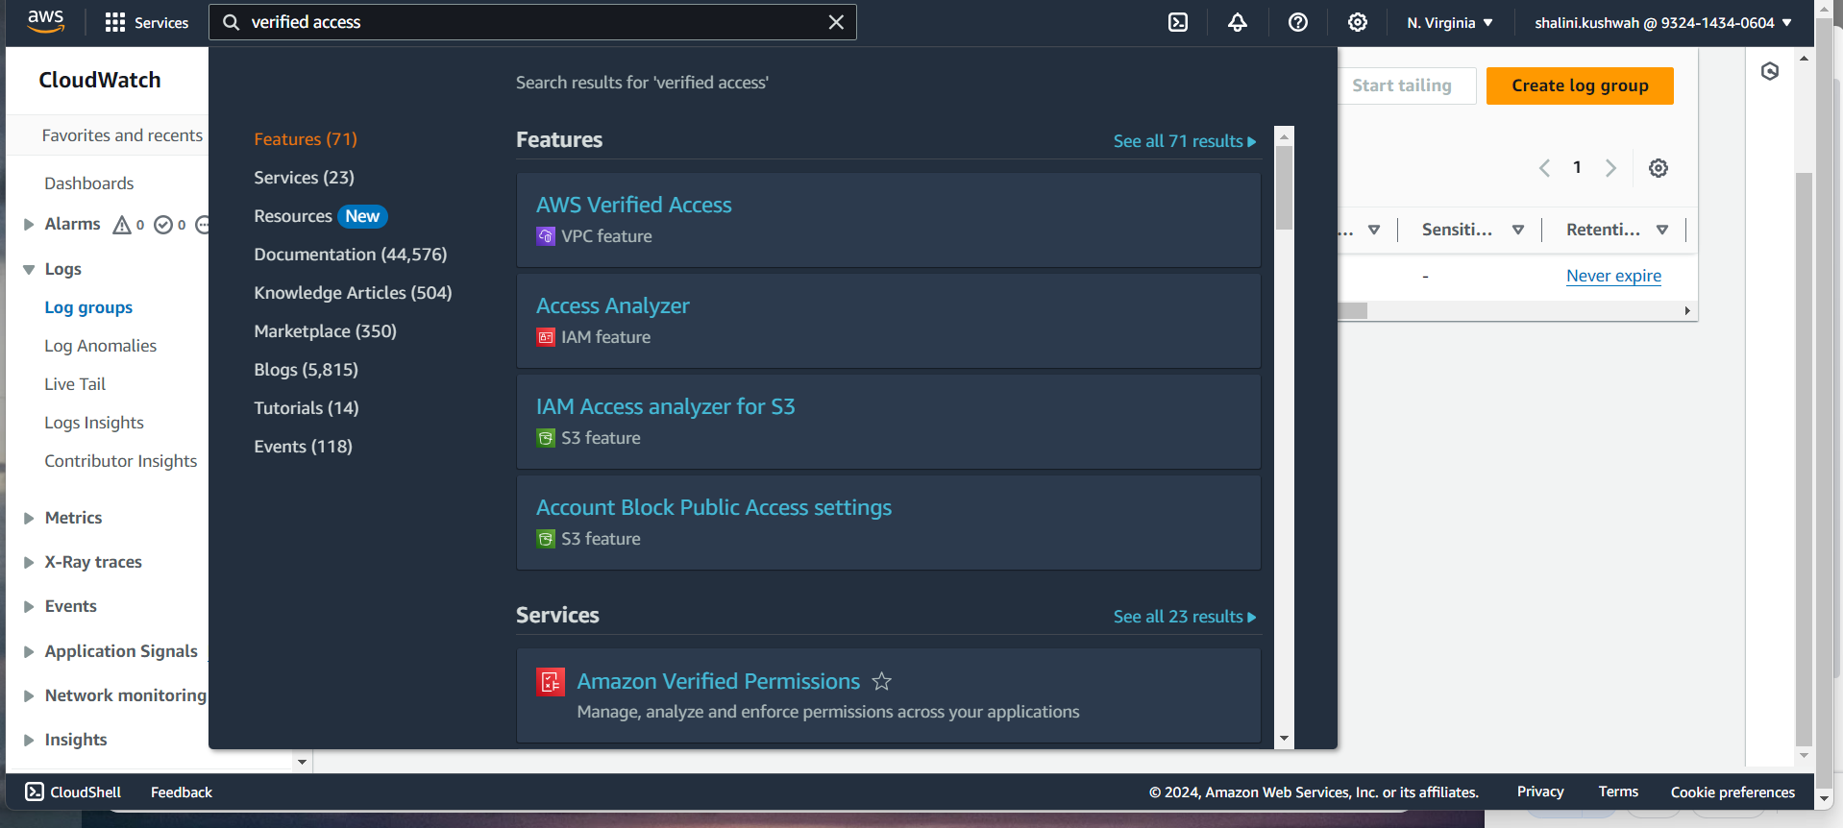
Task: Expand the Insights section
Action: click(x=29, y=741)
